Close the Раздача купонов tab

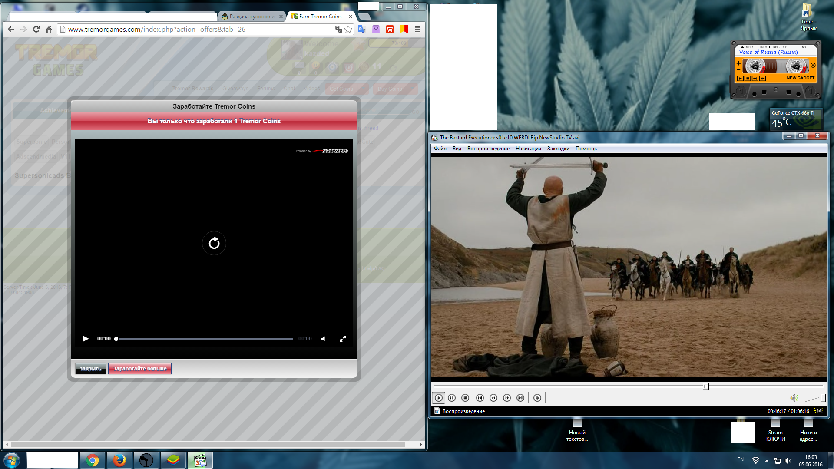coord(281,17)
